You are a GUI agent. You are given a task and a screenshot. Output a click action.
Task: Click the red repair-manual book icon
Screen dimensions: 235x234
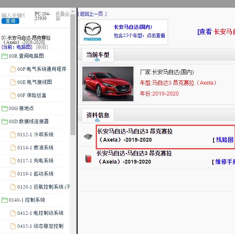tap(88, 159)
